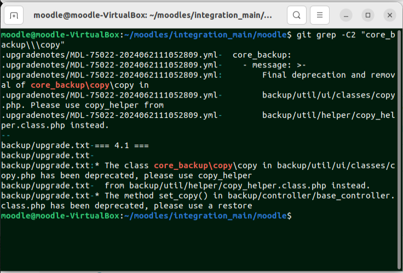Click the terminal scrollbar on the right edge

click(x=399, y=149)
